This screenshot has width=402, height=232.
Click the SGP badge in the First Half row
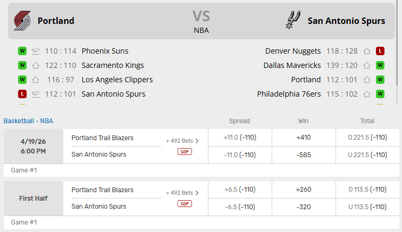[x=185, y=203]
